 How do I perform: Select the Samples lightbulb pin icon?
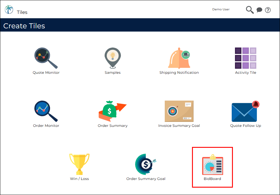(x=113, y=58)
